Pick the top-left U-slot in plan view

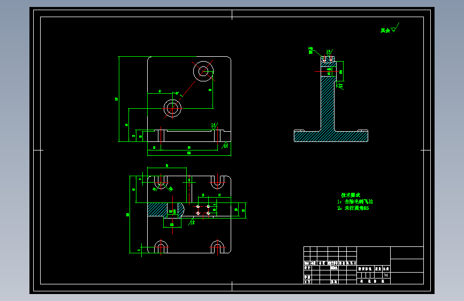click(161, 182)
